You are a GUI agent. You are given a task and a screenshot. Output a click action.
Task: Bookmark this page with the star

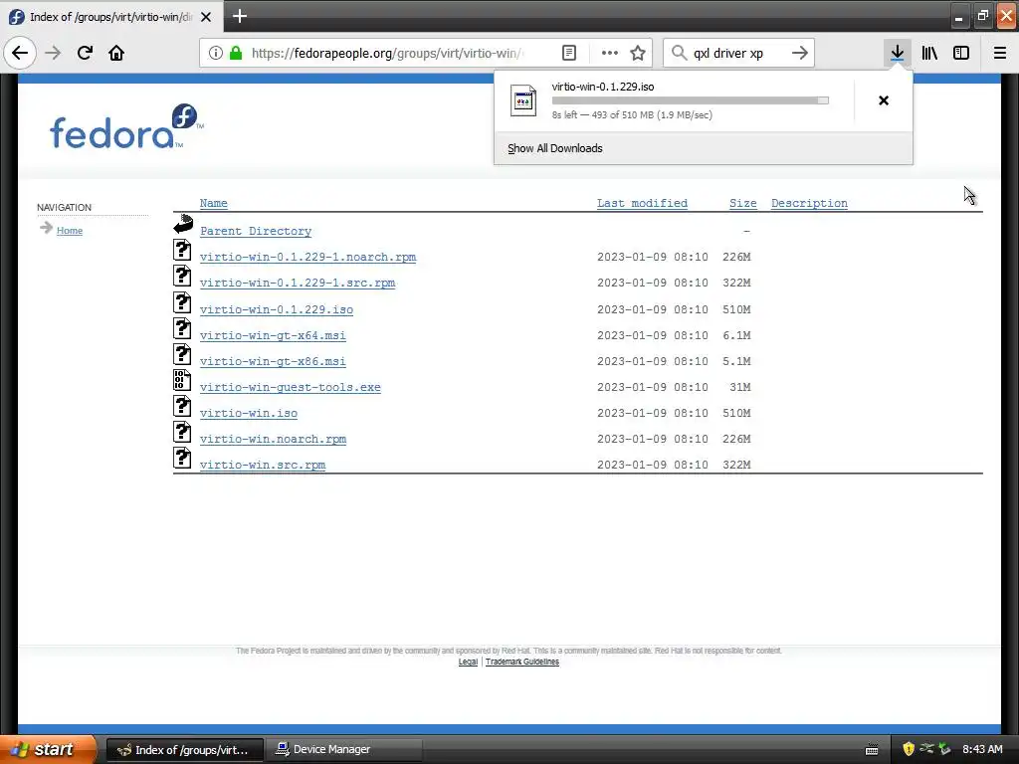coord(638,53)
